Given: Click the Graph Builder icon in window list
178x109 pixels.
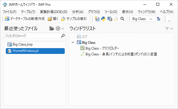Looking at the screenshot, I should point(82,48).
